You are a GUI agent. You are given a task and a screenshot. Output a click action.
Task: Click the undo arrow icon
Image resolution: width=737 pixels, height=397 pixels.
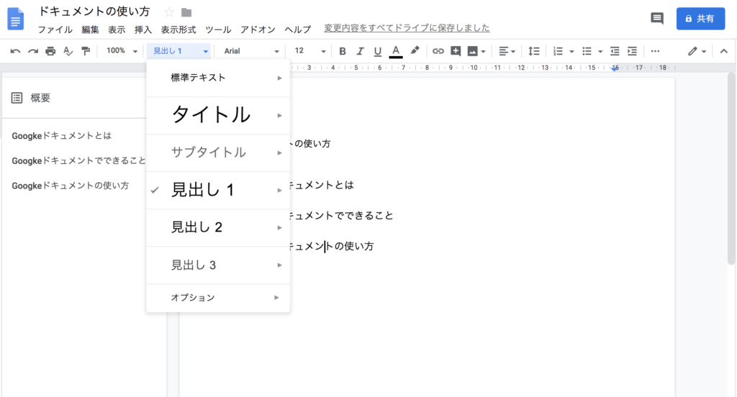click(x=15, y=51)
